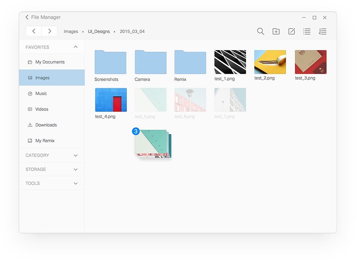Open the Camera folder
The image size is (357, 260).
click(151, 62)
